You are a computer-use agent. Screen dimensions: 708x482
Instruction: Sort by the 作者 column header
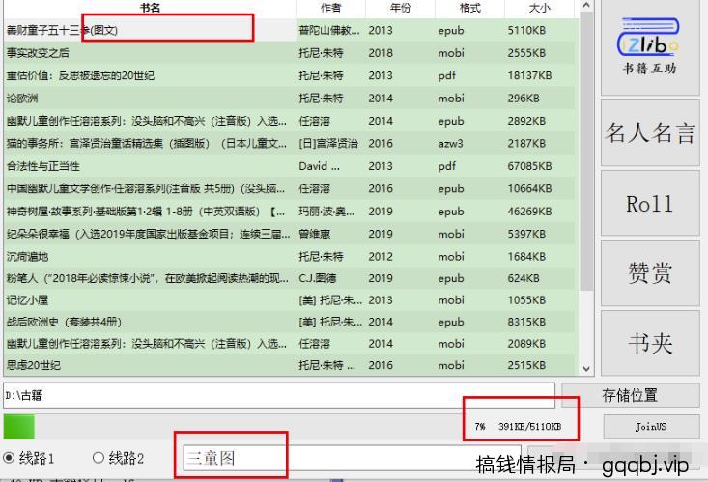[330, 8]
